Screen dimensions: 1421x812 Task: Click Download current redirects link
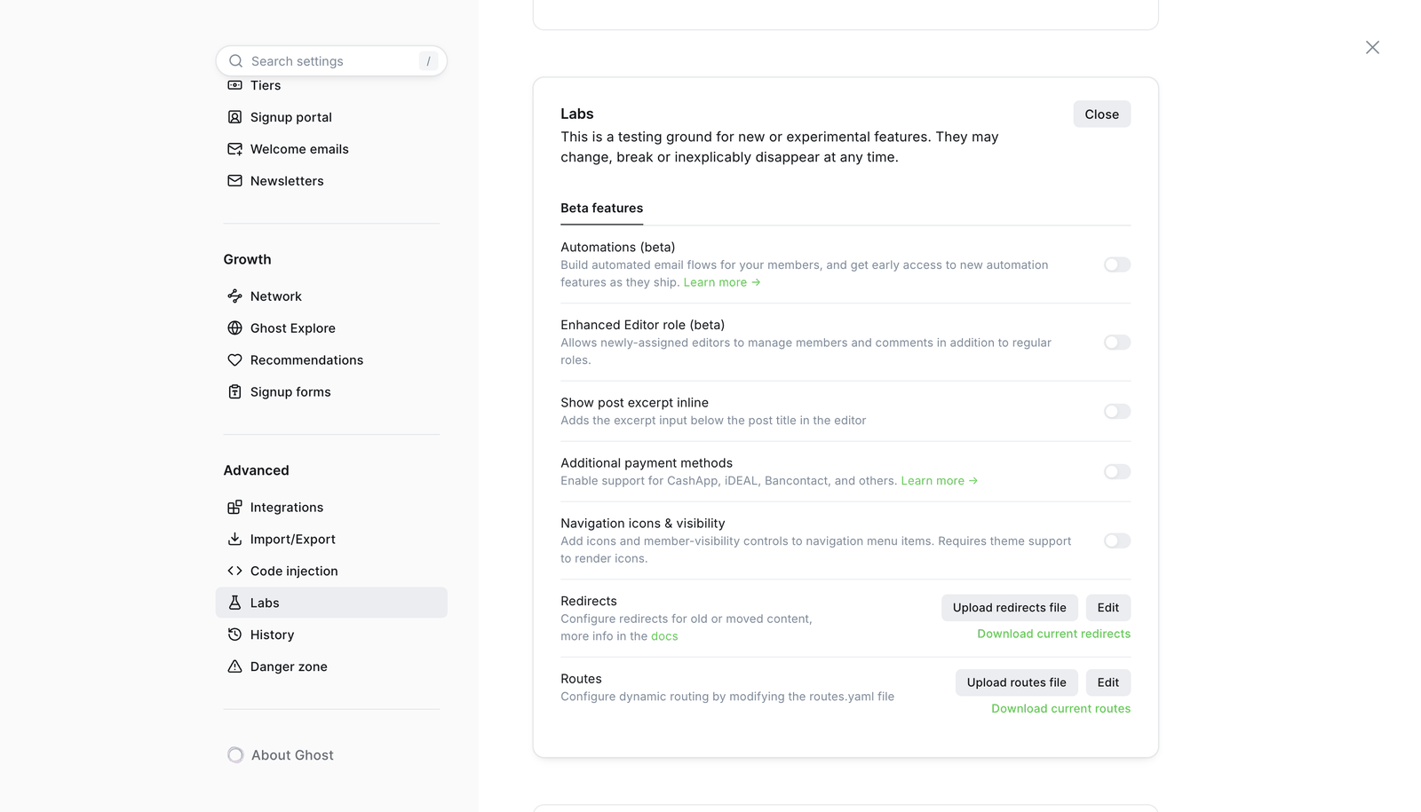coord(1054,634)
